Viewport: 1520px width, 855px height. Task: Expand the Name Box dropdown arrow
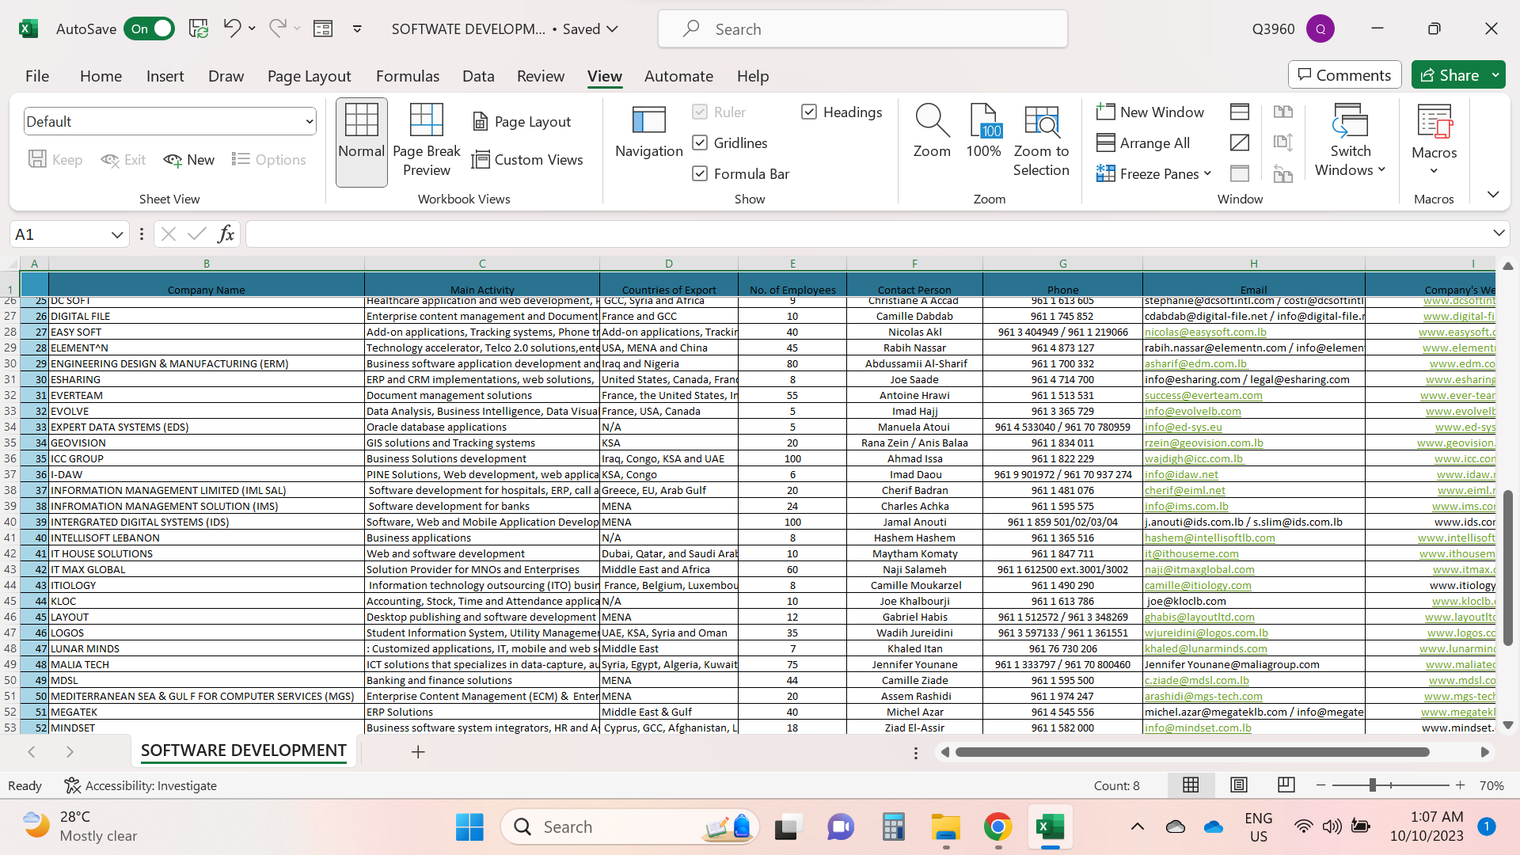(116, 234)
